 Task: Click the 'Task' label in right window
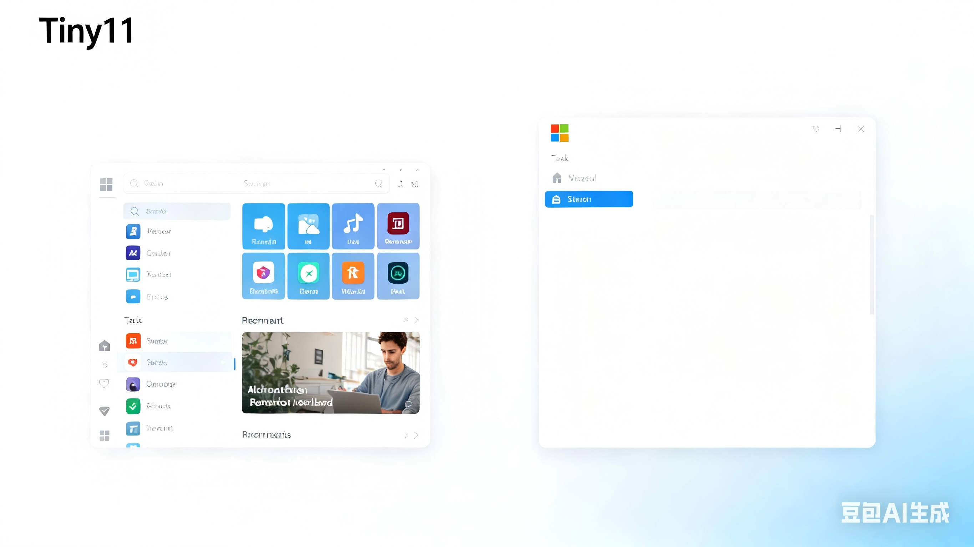pyautogui.click(x=559, y=158)
